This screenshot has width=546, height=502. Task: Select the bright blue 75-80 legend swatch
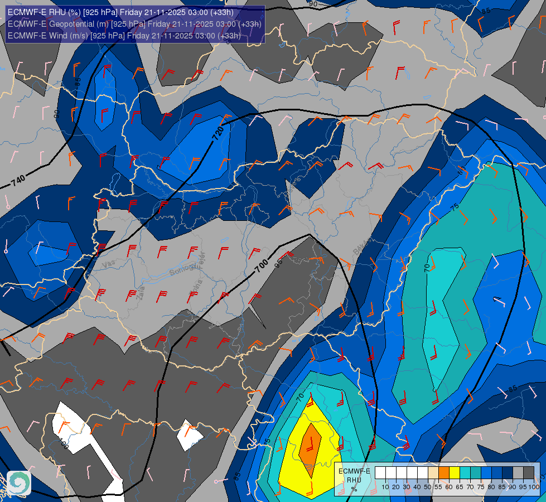pos(486,473)
